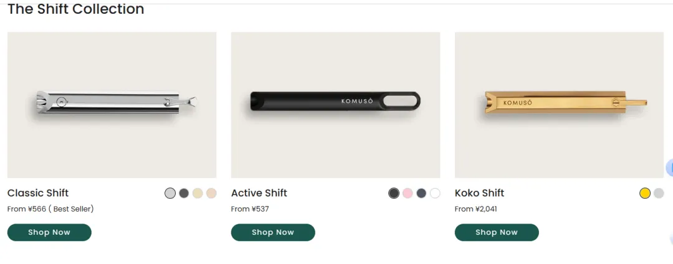Open the black Active Shift product image
This screenshot has height=264, width=673.
335,105
